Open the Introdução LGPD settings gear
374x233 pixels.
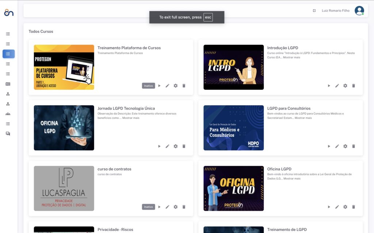(345, 86)
